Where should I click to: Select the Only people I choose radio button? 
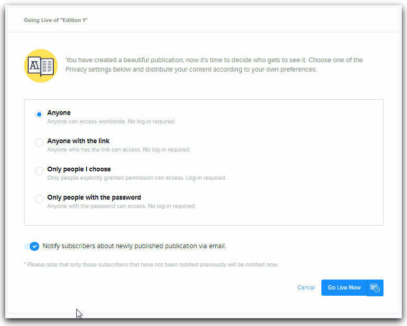[39, 171]
